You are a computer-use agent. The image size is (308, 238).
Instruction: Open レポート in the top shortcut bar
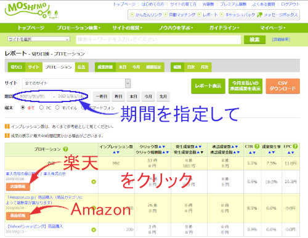coord(210,15)
